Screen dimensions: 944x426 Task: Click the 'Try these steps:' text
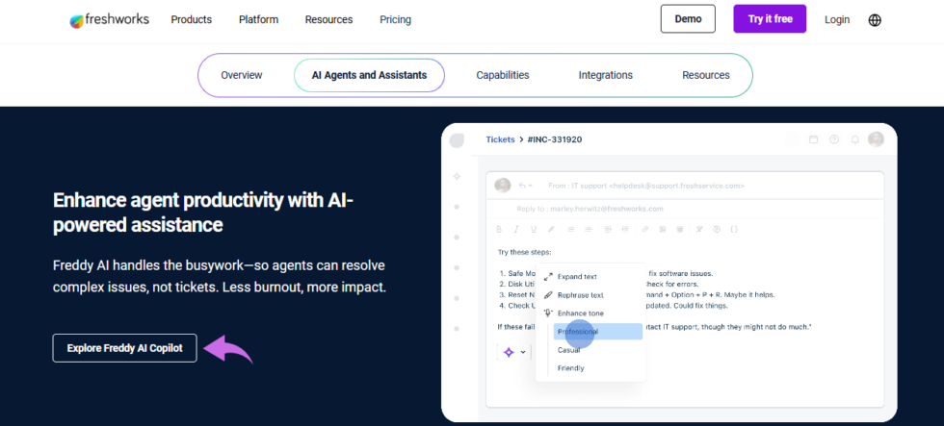pos(524,252)
